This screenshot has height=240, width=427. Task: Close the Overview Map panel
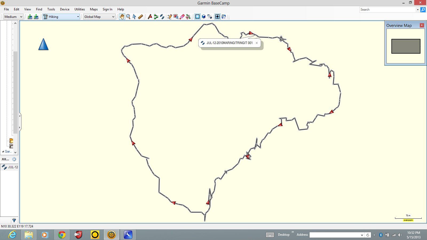(x=422, y=25)
